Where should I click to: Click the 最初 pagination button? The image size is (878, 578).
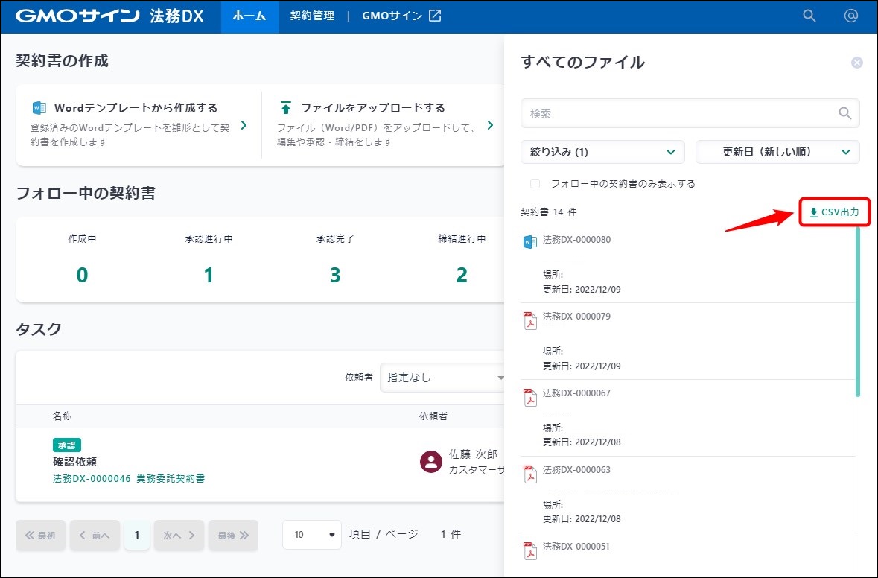click(x=40, y=536)
